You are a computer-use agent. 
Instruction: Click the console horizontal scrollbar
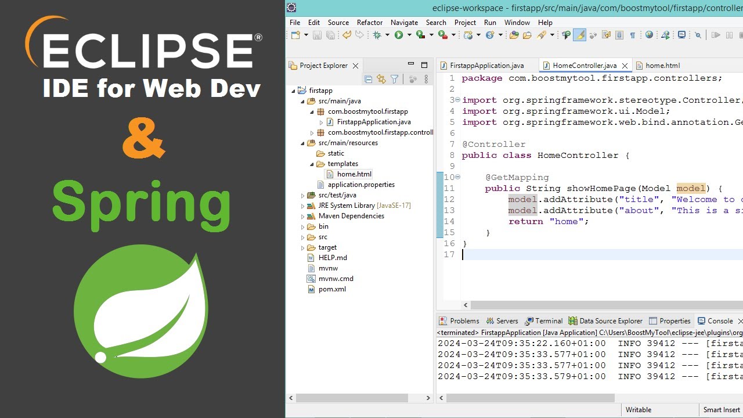[x=531, y=398]
